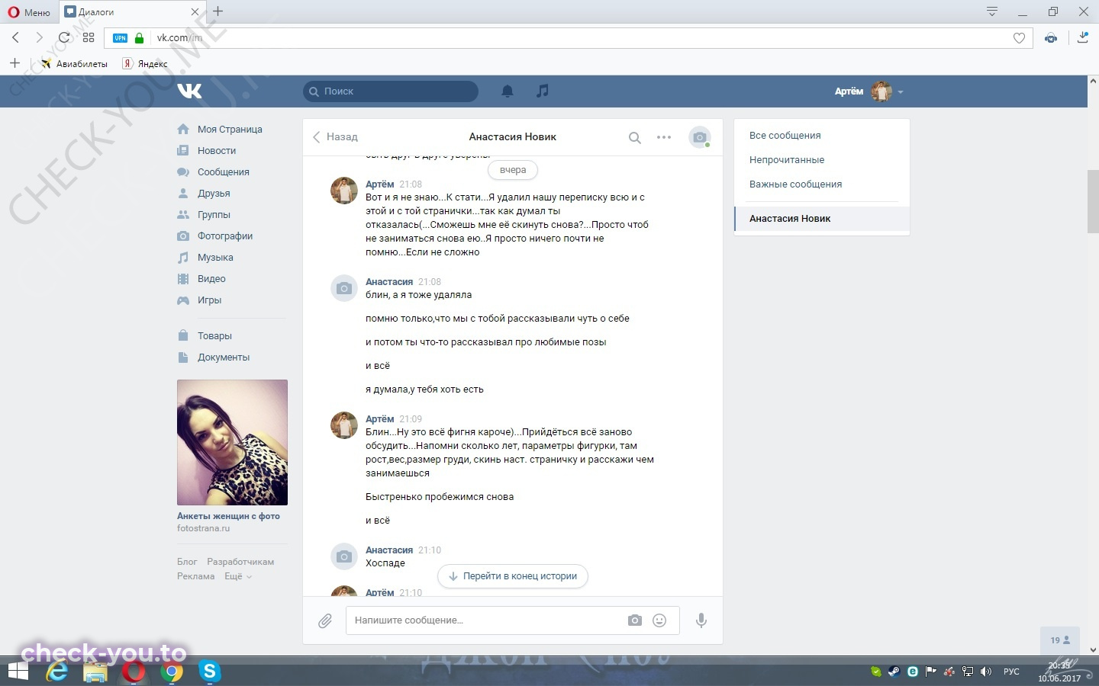Click the chat header avatar
This screenshot has width=1099, height=686.
pos(699,137)
